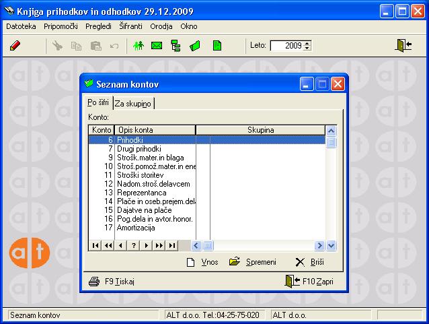The image size is (429, 324).
Task: Click the Leto year input field
Action: pyautogui.click(x=286, y=46)
